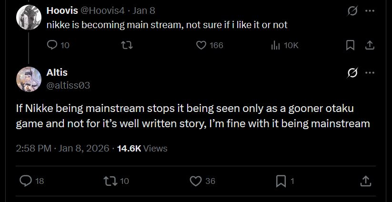View analytics on Hoovis's 10K views tweet
This screenshot has height=202, width=392.
tap(275, 45)
